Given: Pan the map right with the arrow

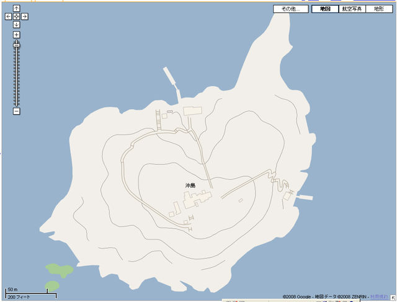Looking at the screenshot, I should coord(25,16).
